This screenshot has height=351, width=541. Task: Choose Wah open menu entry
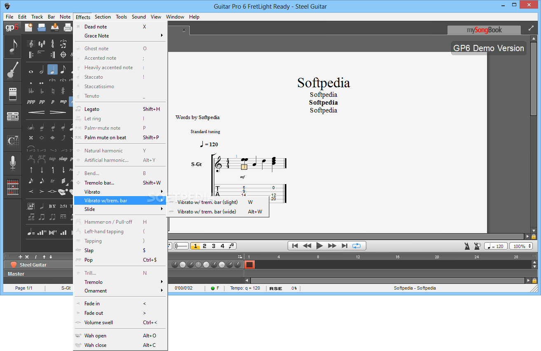pyautogui.click(x=120, y=336)
